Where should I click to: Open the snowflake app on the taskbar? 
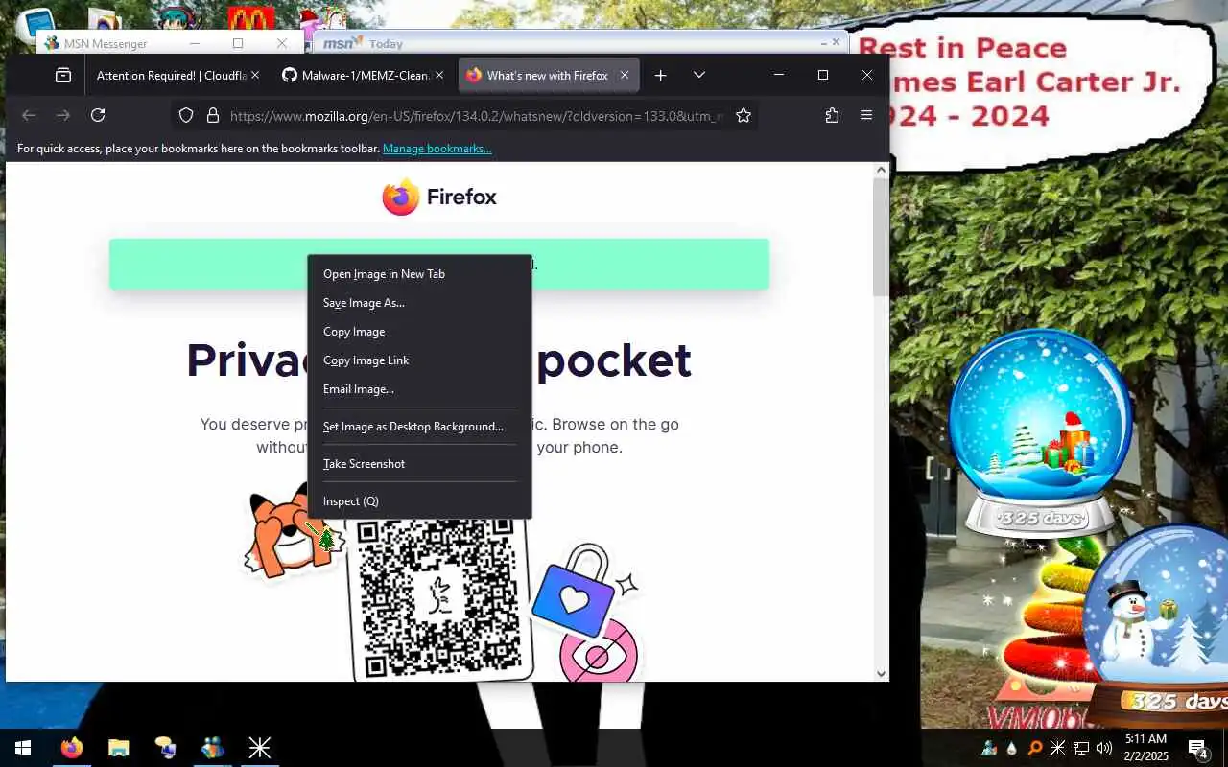click(x=259, y=748)
